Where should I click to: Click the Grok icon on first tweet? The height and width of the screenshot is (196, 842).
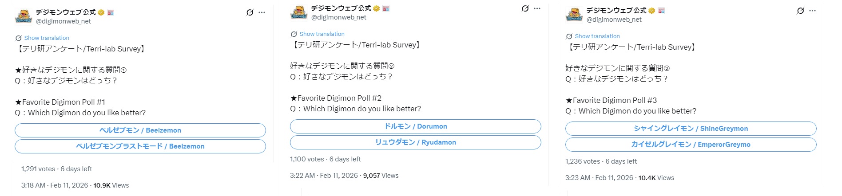(x=250, y=12)
